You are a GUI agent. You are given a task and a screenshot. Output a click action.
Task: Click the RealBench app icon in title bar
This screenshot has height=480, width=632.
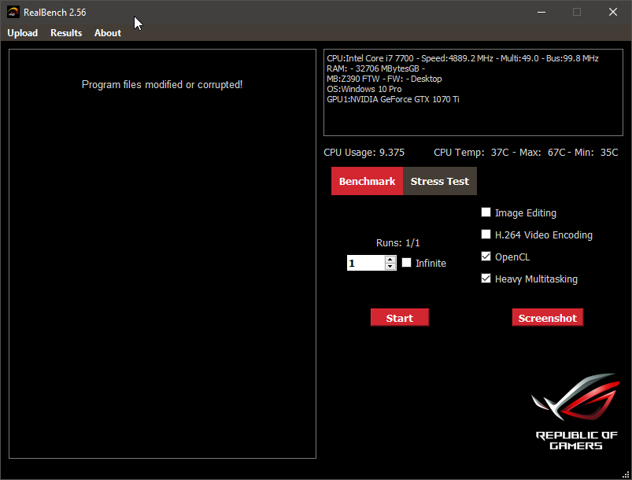click(13, 12)
